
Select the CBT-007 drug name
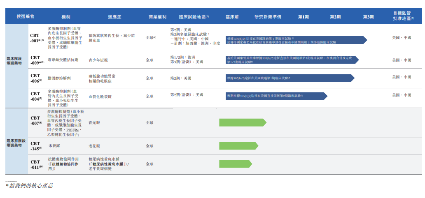click(36, 120)
